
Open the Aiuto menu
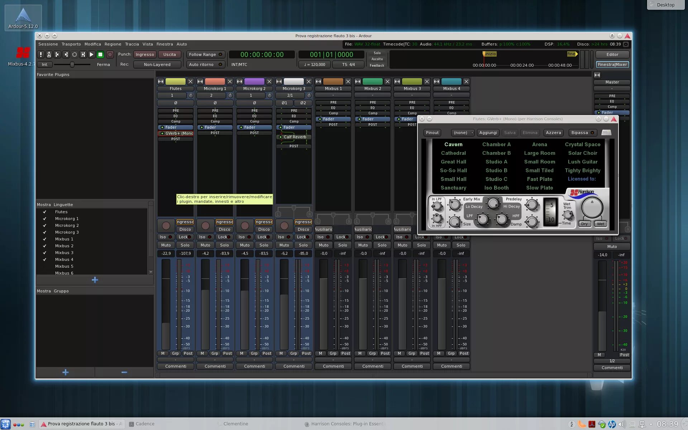coord(182,44)
